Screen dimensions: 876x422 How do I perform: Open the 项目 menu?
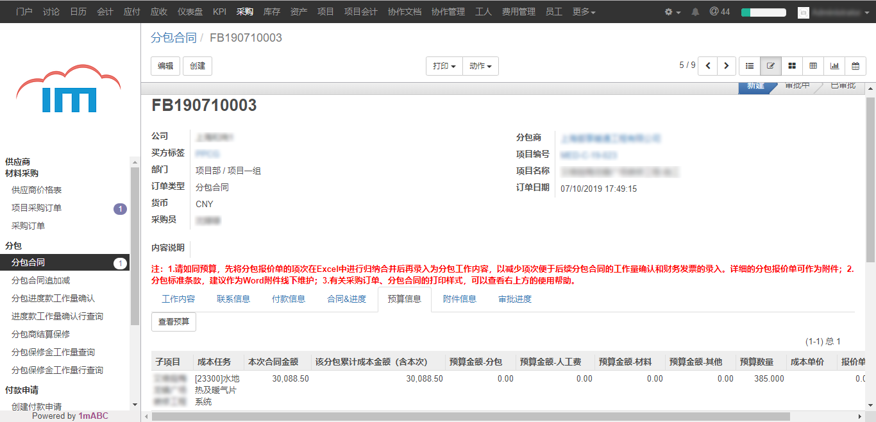click(326, 12)
